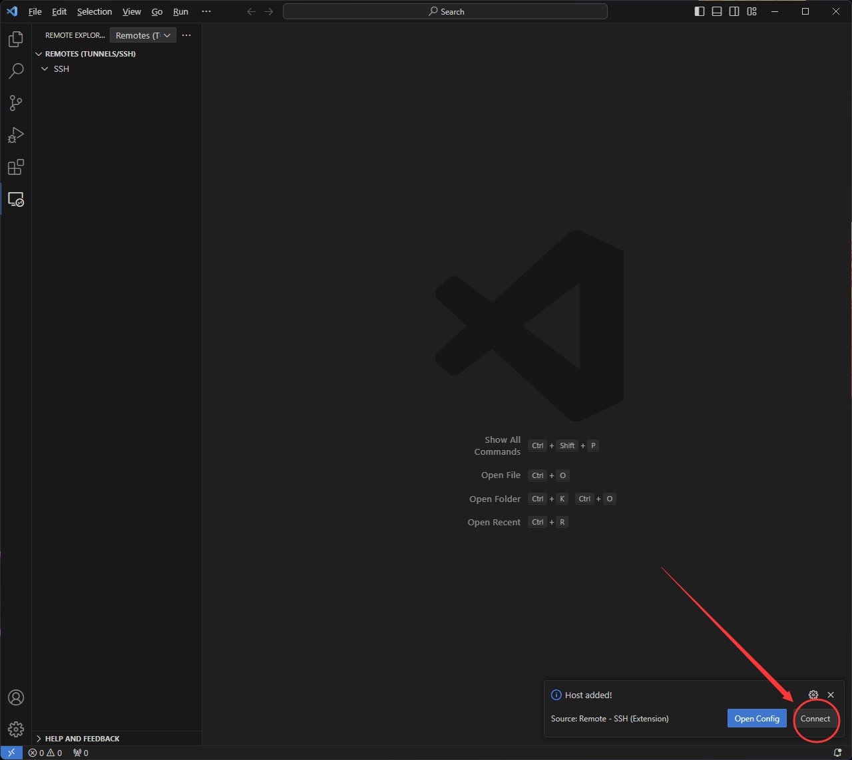Image resolution: width=852 pixels, height=760 pixels.
Task: Open the Go menu
Action: (157, 11)
